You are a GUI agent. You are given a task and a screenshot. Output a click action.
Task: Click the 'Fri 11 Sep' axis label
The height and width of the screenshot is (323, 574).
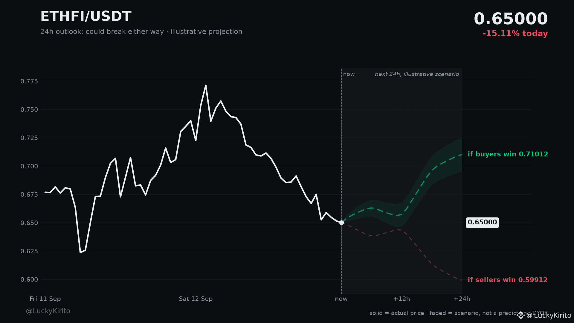click(x=45, y=299)
